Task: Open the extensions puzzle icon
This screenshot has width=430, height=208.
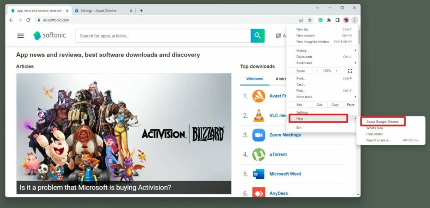Action: (x=329, y=20)
